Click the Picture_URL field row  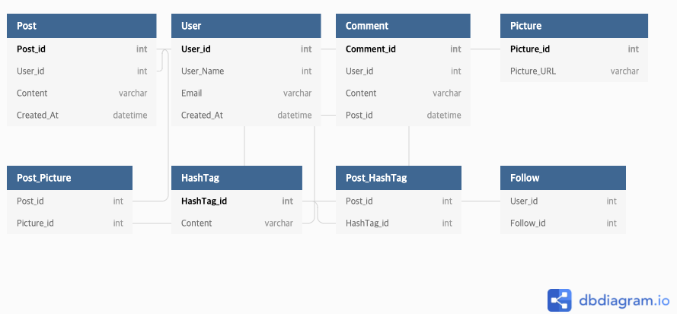pyautogui.click(x=574, y=71)
